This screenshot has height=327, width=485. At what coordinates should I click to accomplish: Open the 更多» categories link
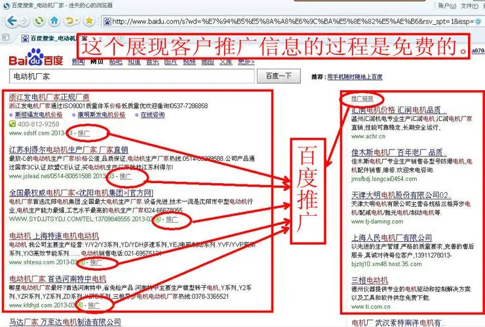pyautogui.click(x=246, y=61)
